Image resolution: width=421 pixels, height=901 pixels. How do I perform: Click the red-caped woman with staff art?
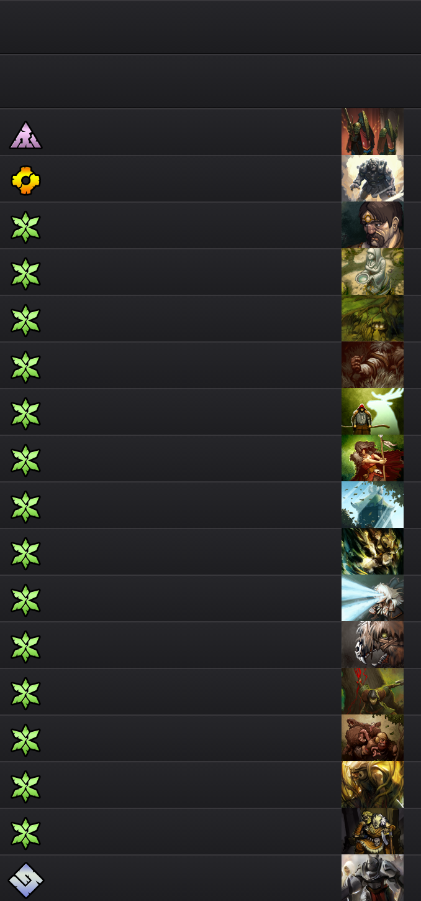coord(373,458)
